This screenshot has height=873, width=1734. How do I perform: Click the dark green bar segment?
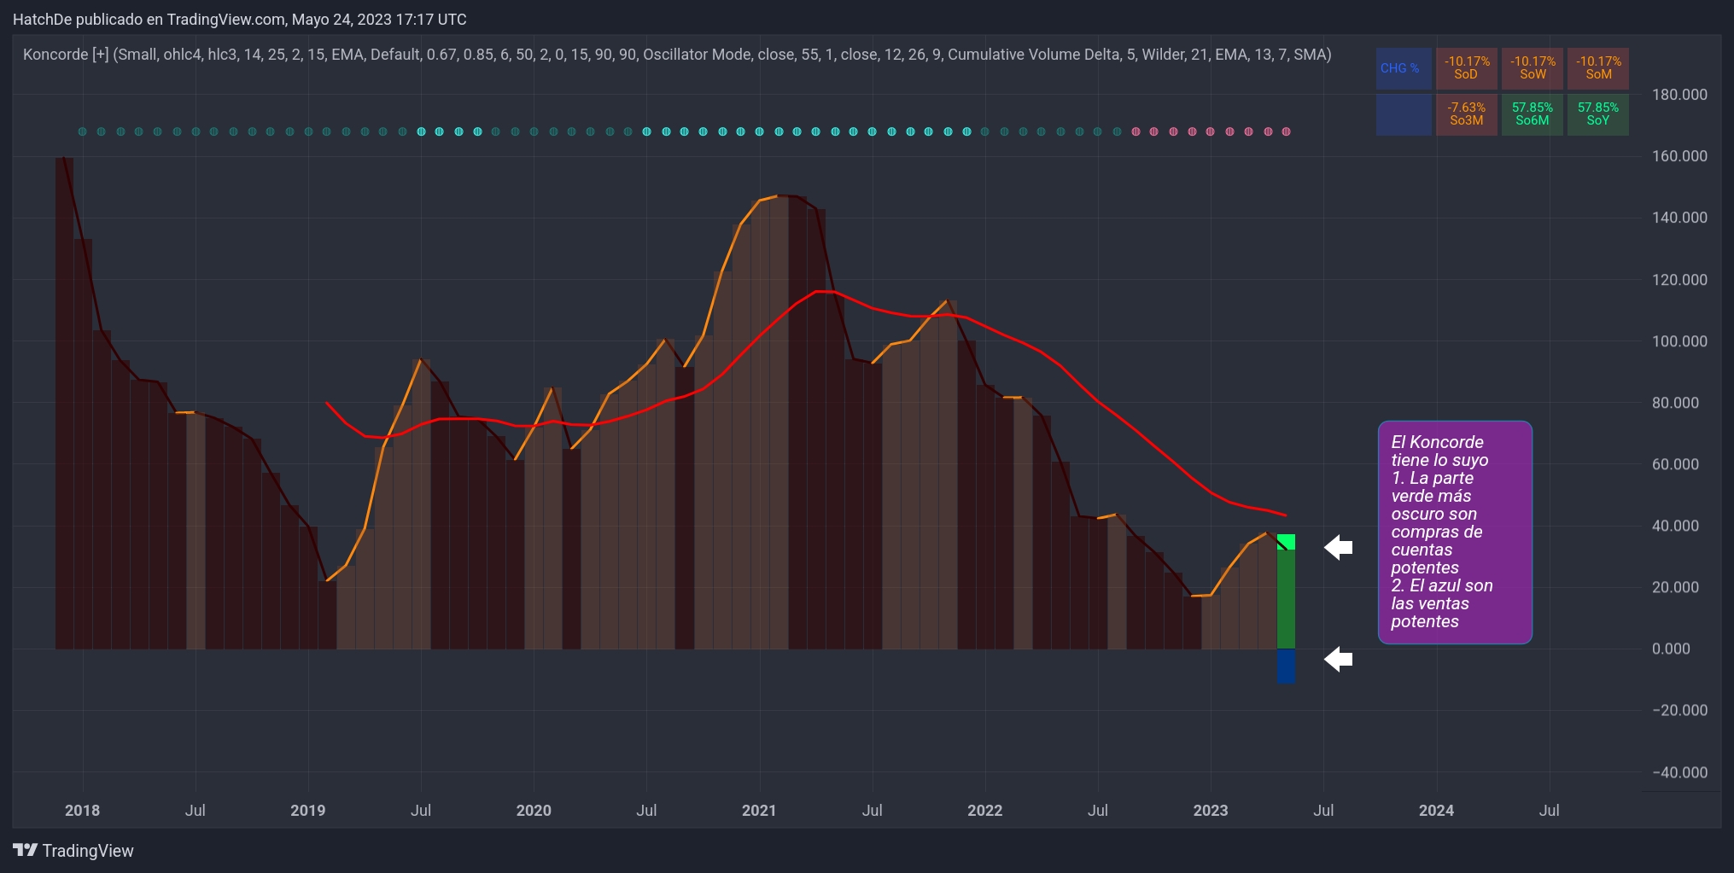(x=1286, y=599)
